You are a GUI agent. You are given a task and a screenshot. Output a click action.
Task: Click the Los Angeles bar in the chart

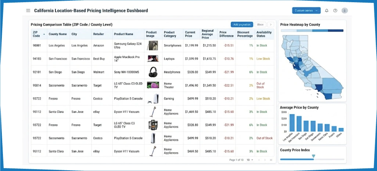pos(292,123)
